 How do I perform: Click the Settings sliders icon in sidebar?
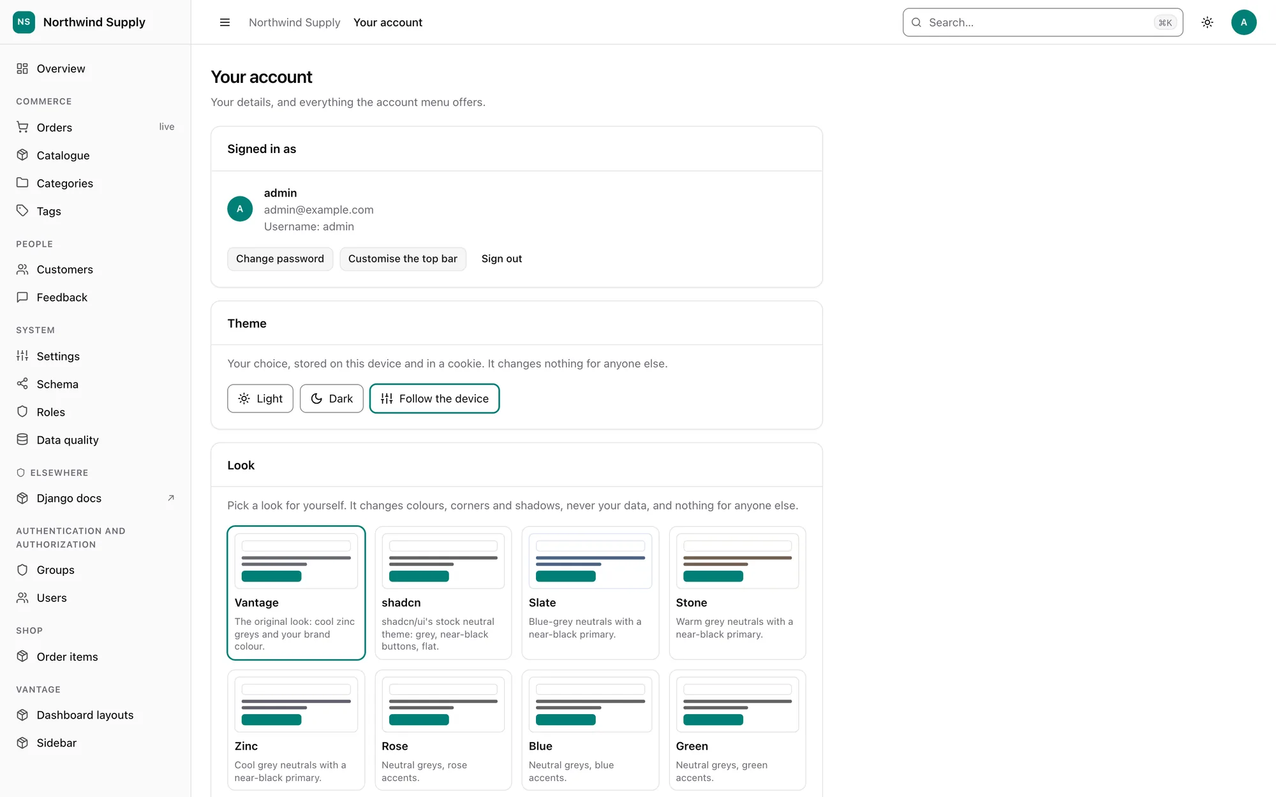22,356
